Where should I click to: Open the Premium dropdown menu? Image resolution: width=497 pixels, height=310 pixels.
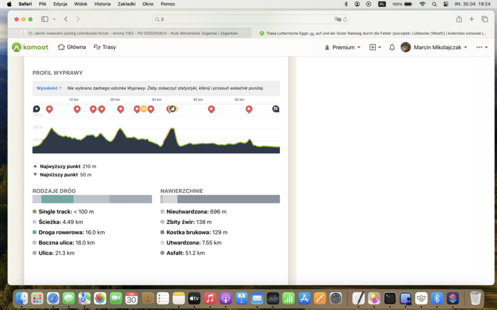[342, 47]
